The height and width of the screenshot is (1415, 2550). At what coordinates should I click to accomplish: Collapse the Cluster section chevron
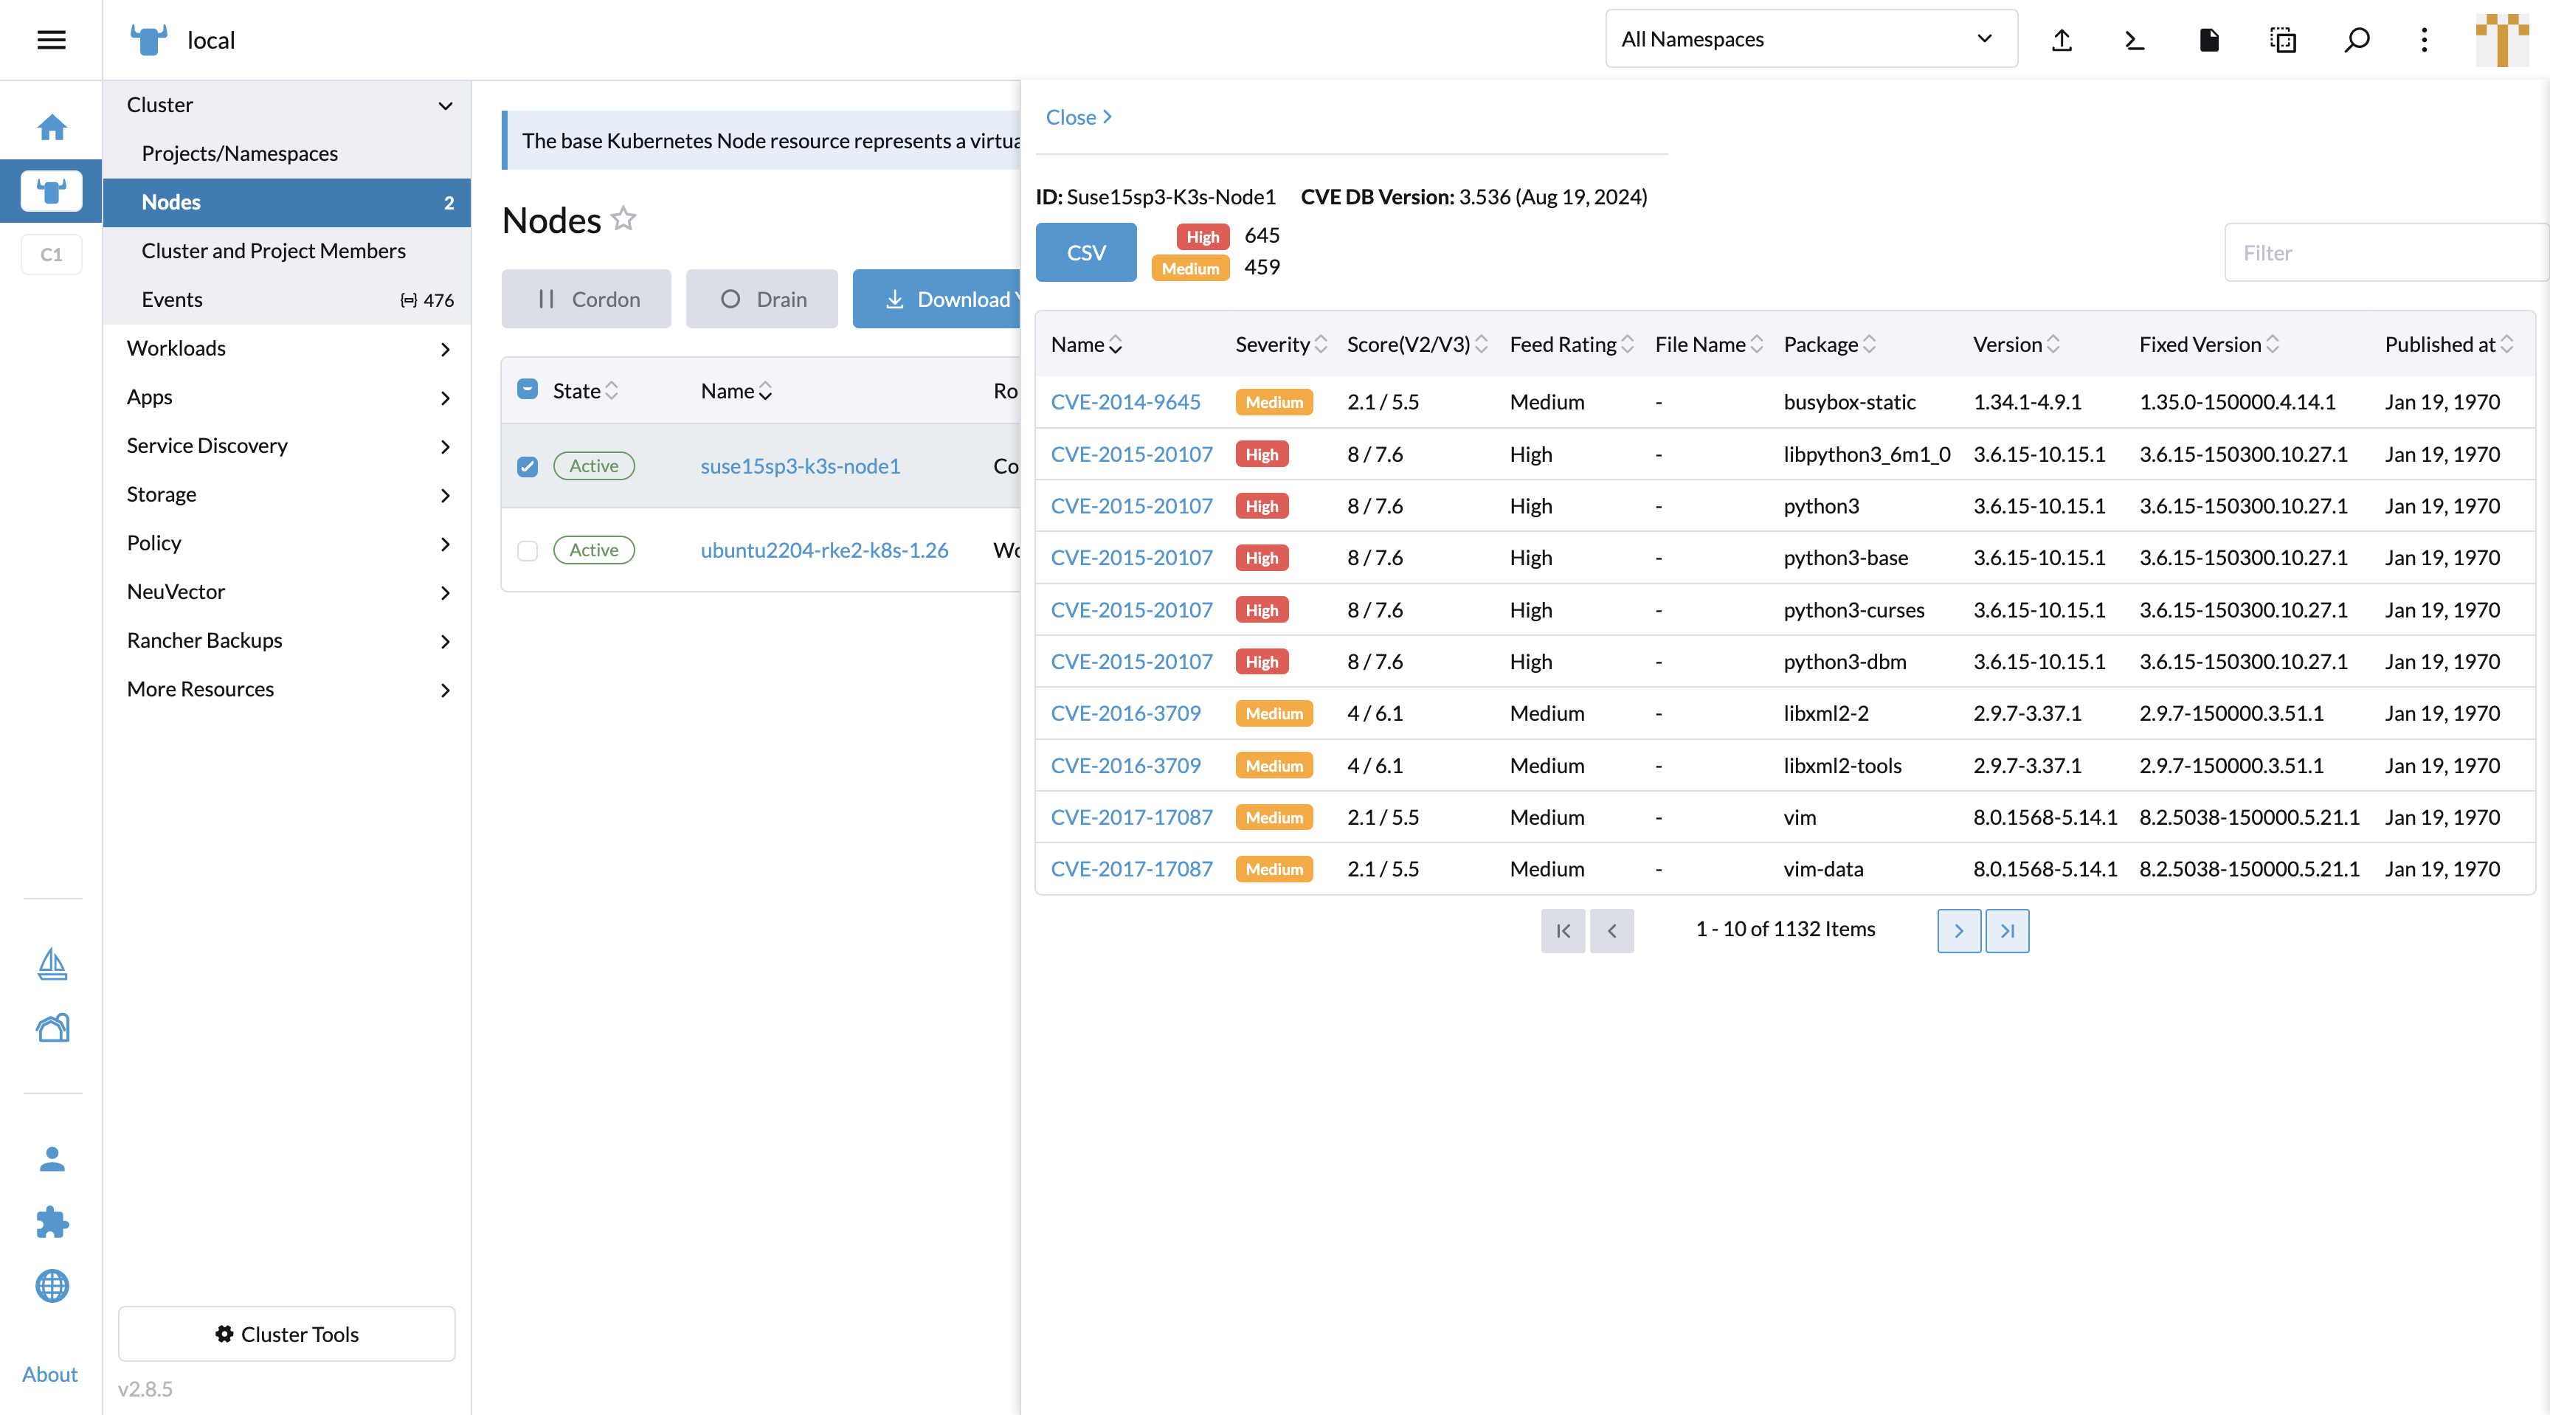[x=446, y=105]
